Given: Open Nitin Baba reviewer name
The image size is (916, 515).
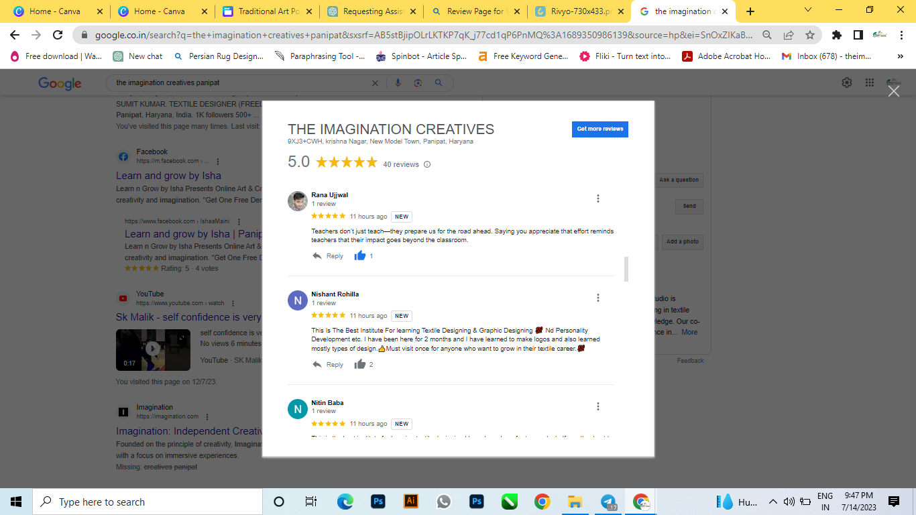Looking at the screenshot, I should (327, 403).
